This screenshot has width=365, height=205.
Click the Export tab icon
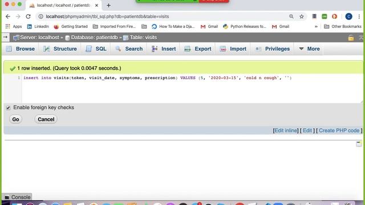(188, 49)
